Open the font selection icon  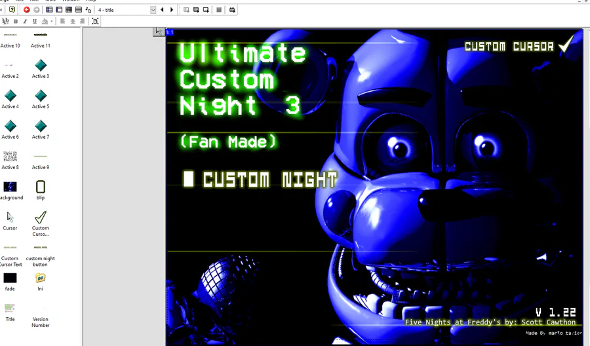(x=6, y=21)
